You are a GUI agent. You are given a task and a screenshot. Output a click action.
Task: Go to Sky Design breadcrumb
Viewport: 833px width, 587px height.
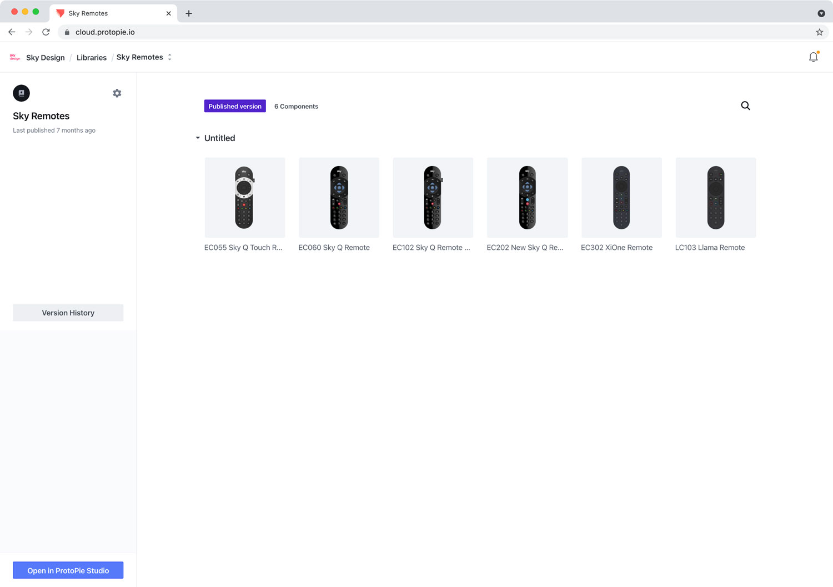(46, 58)
